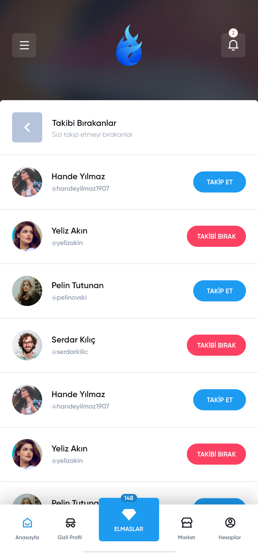Open Serdar Kılıç's profile photo
The image size is (258, 560).
(27, 345)
